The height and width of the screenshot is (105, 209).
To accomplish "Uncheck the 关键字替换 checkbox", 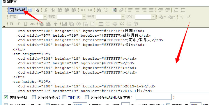I will point(6,97).
